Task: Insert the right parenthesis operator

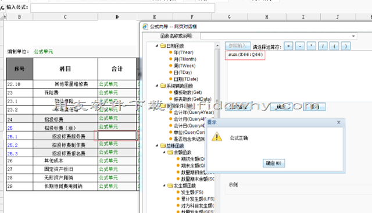Action: coord(346,46)
